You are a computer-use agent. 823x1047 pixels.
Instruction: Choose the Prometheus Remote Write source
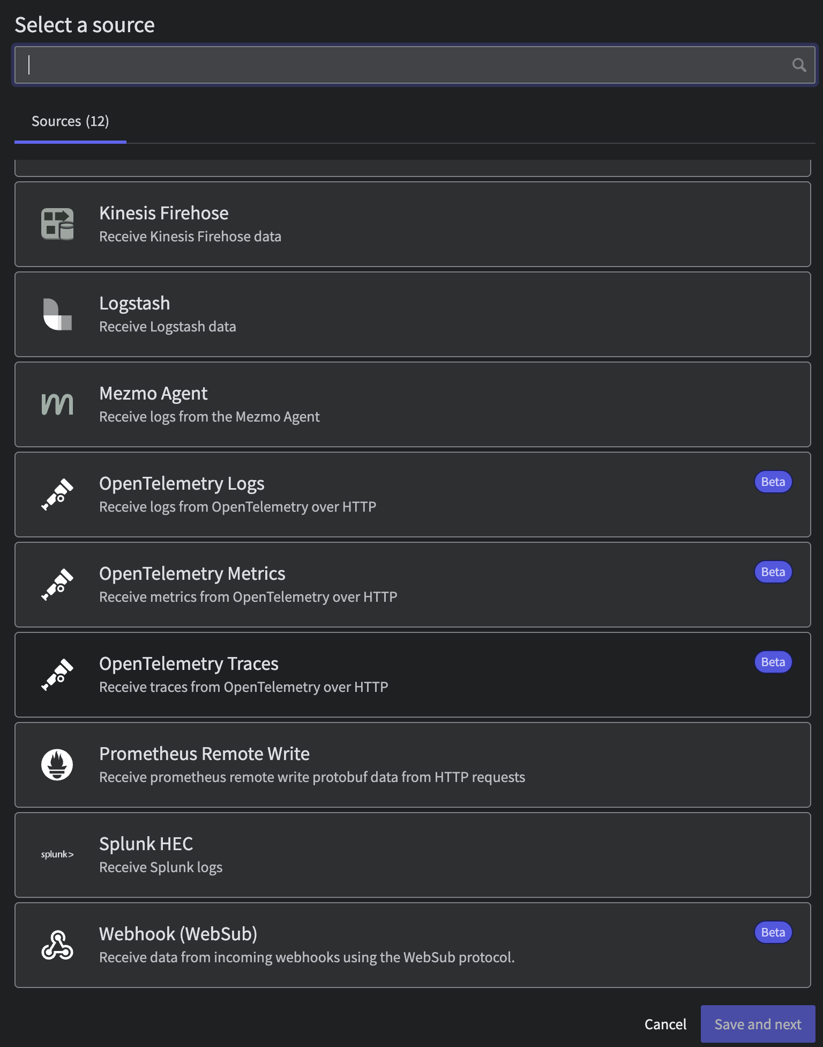click(413, 765)
